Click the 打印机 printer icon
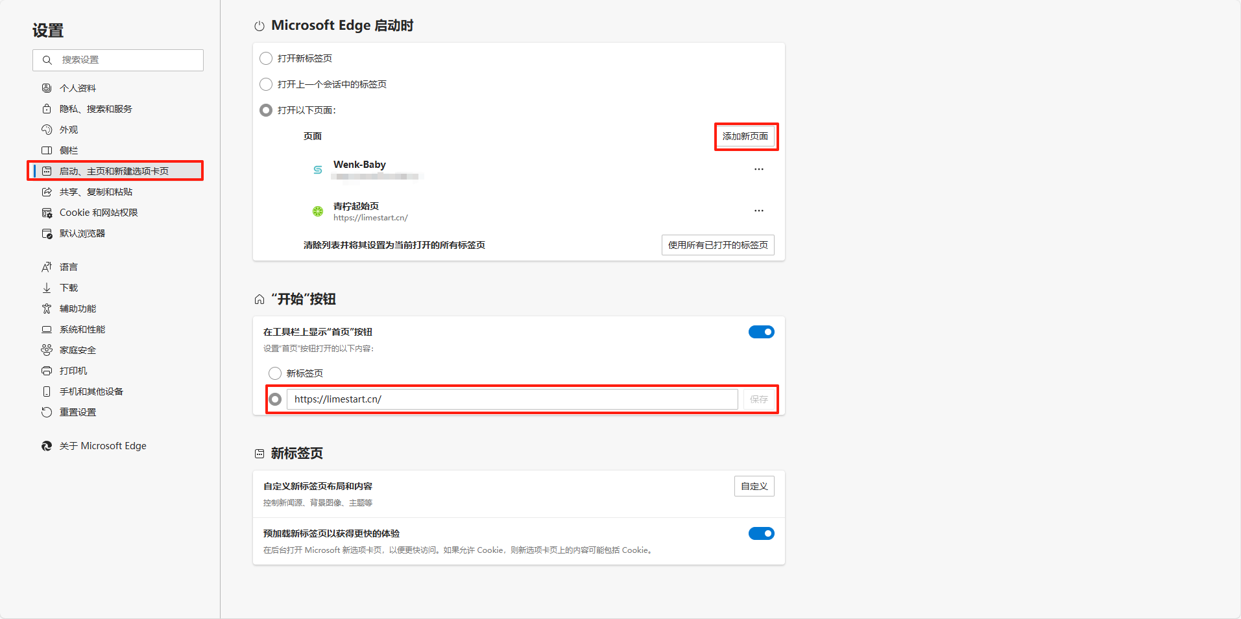The image size is (1241, 619). tap(47, 371)
